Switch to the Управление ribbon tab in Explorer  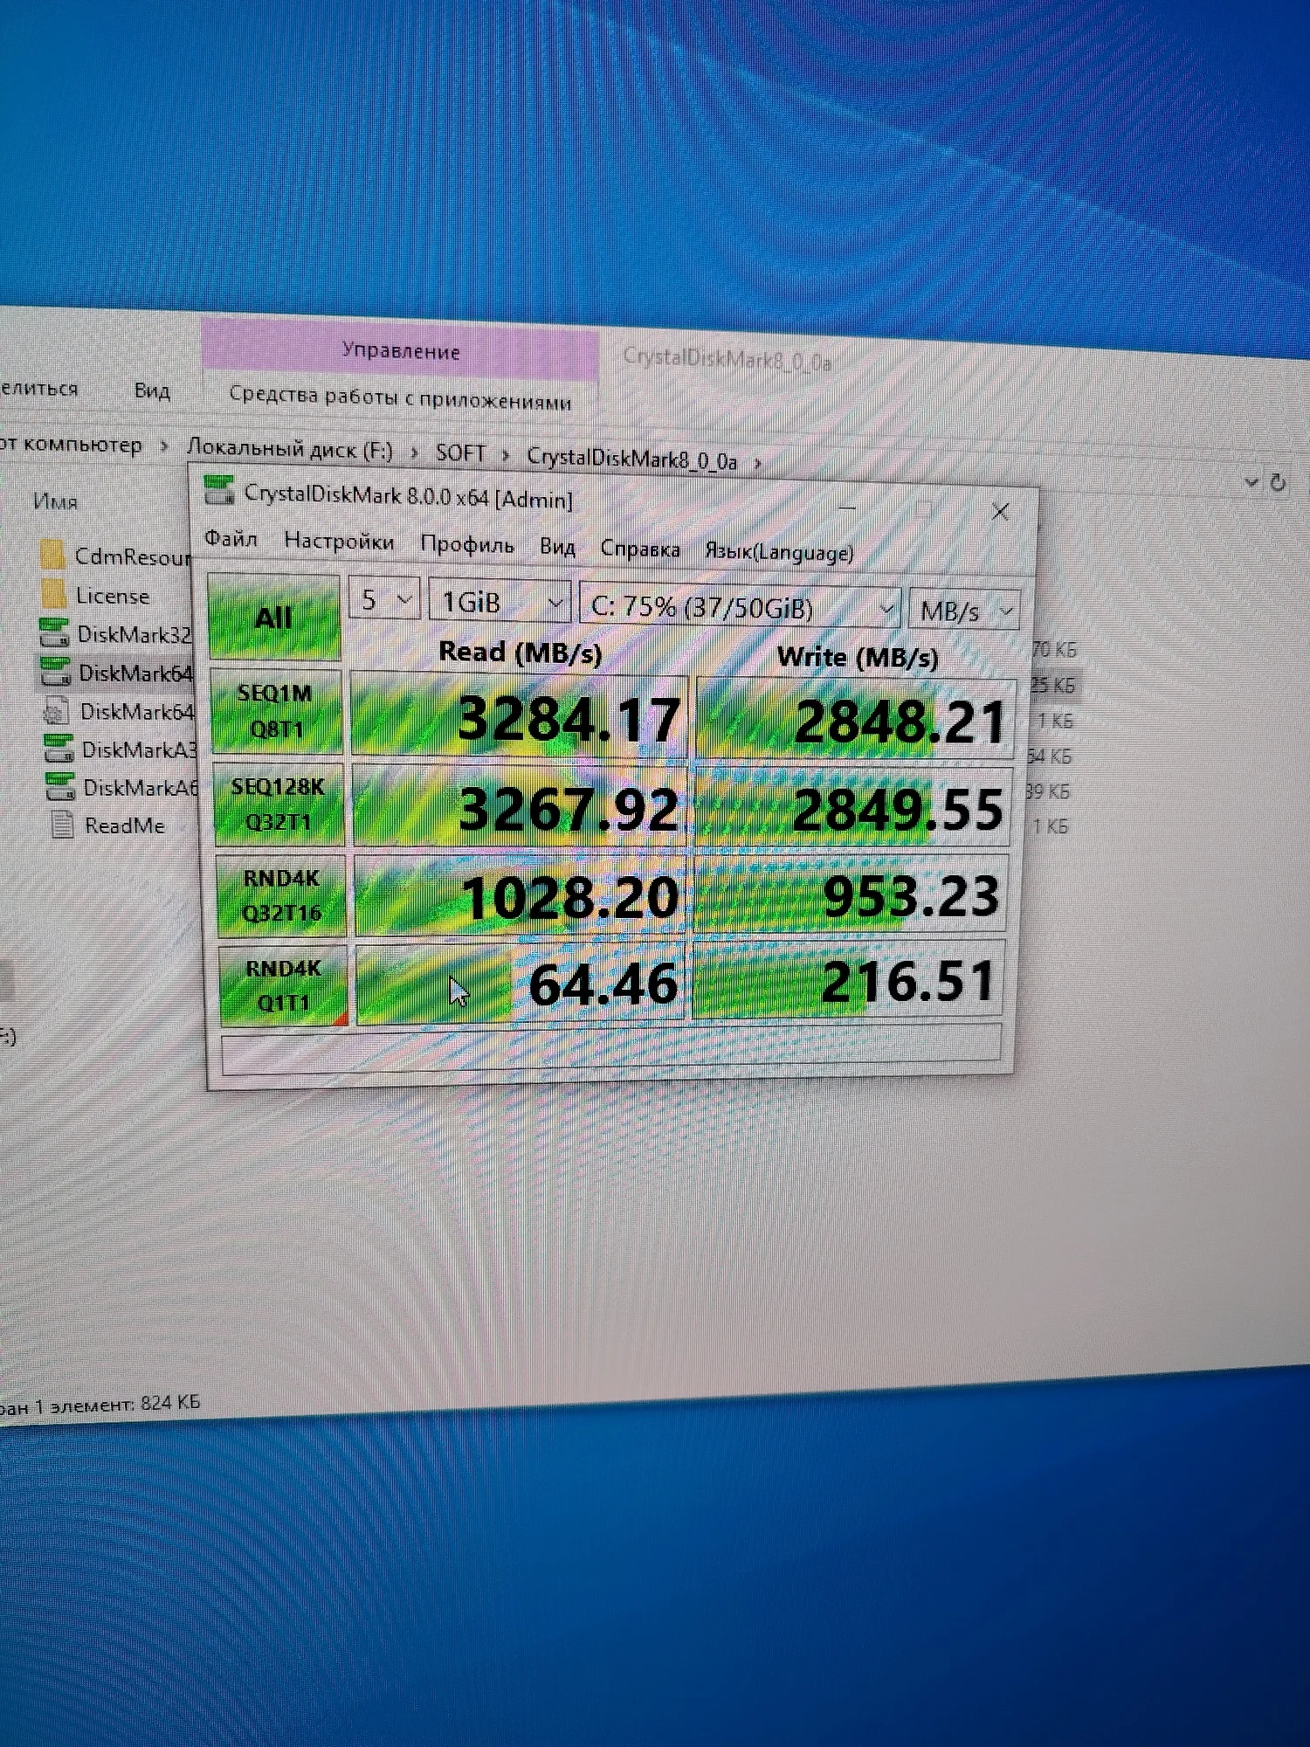[401, 350]
